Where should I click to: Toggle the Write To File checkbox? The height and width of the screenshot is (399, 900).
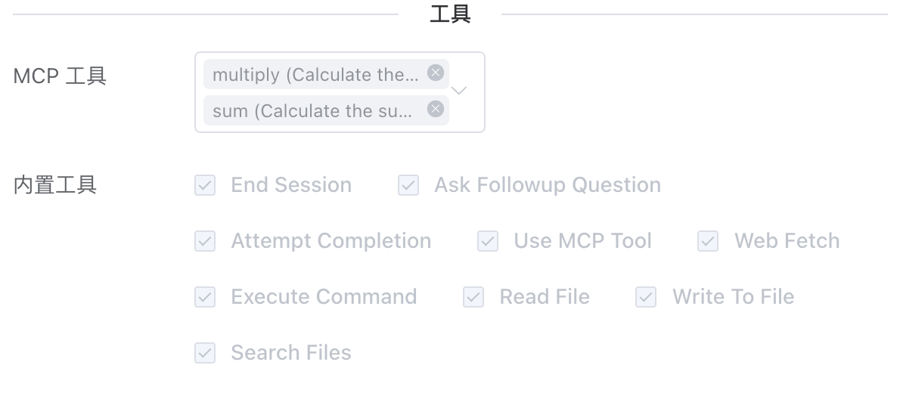point(646,297)
